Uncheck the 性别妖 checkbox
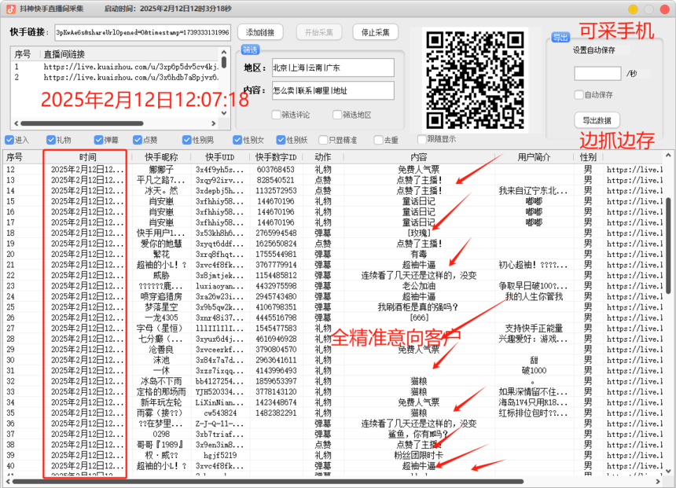 click(281, 140)
